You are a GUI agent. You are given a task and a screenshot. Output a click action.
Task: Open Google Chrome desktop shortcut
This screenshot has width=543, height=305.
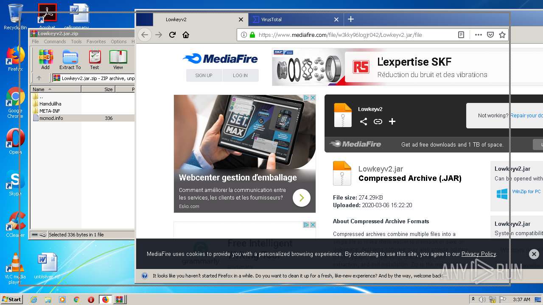(15, 103)
